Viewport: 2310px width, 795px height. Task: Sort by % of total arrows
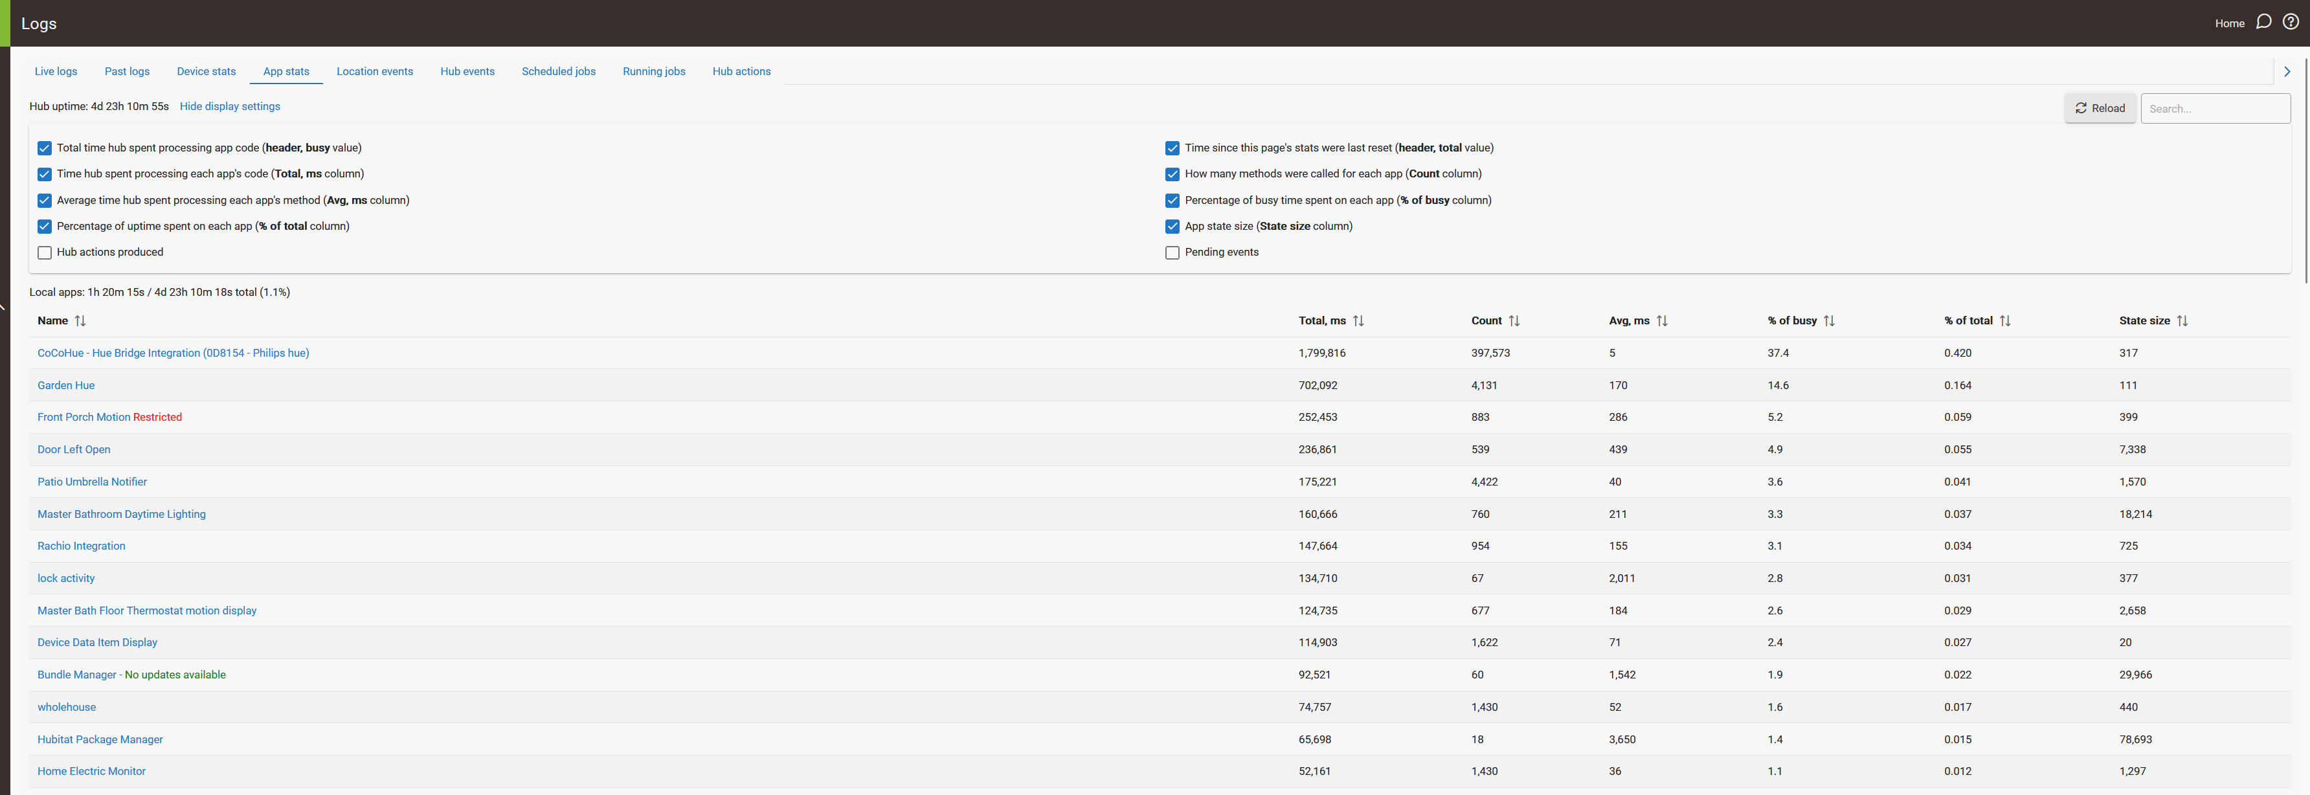pos(2004,321)
